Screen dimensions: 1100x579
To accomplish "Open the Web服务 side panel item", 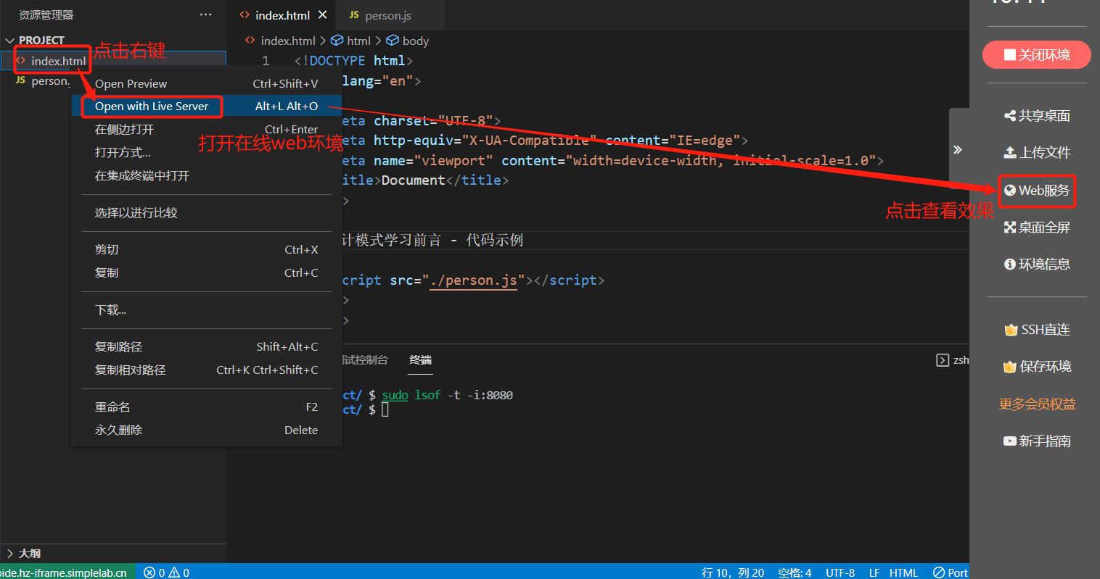I will [1037, 190].
